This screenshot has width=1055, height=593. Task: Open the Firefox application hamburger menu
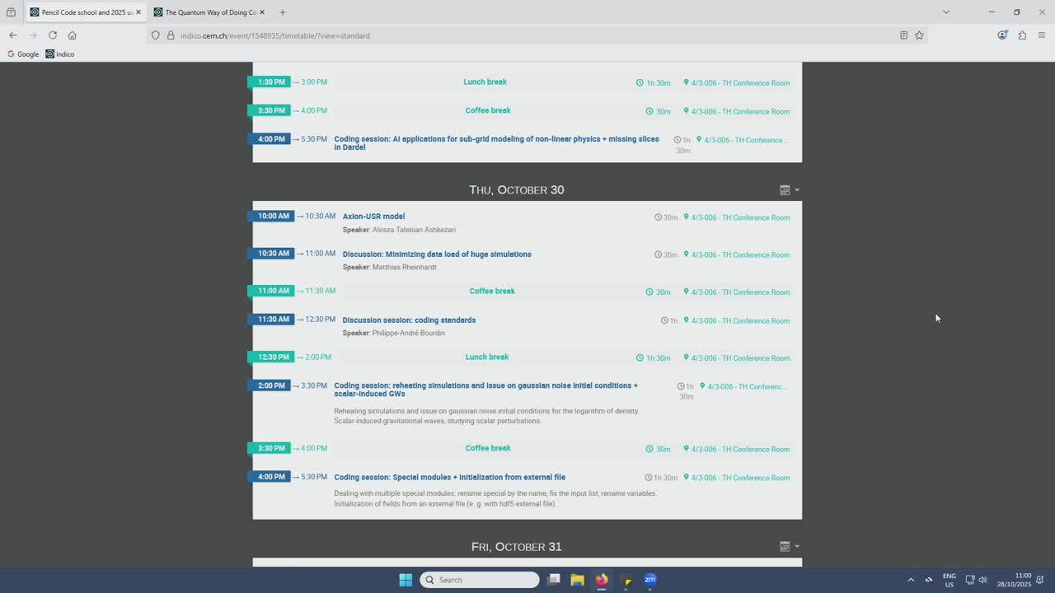1042,35
